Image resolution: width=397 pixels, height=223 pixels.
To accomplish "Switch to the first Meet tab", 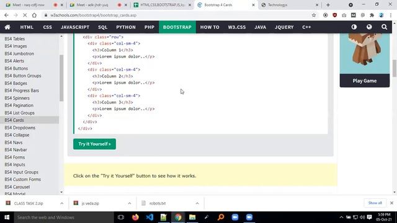I will click(x=34, y=5).
